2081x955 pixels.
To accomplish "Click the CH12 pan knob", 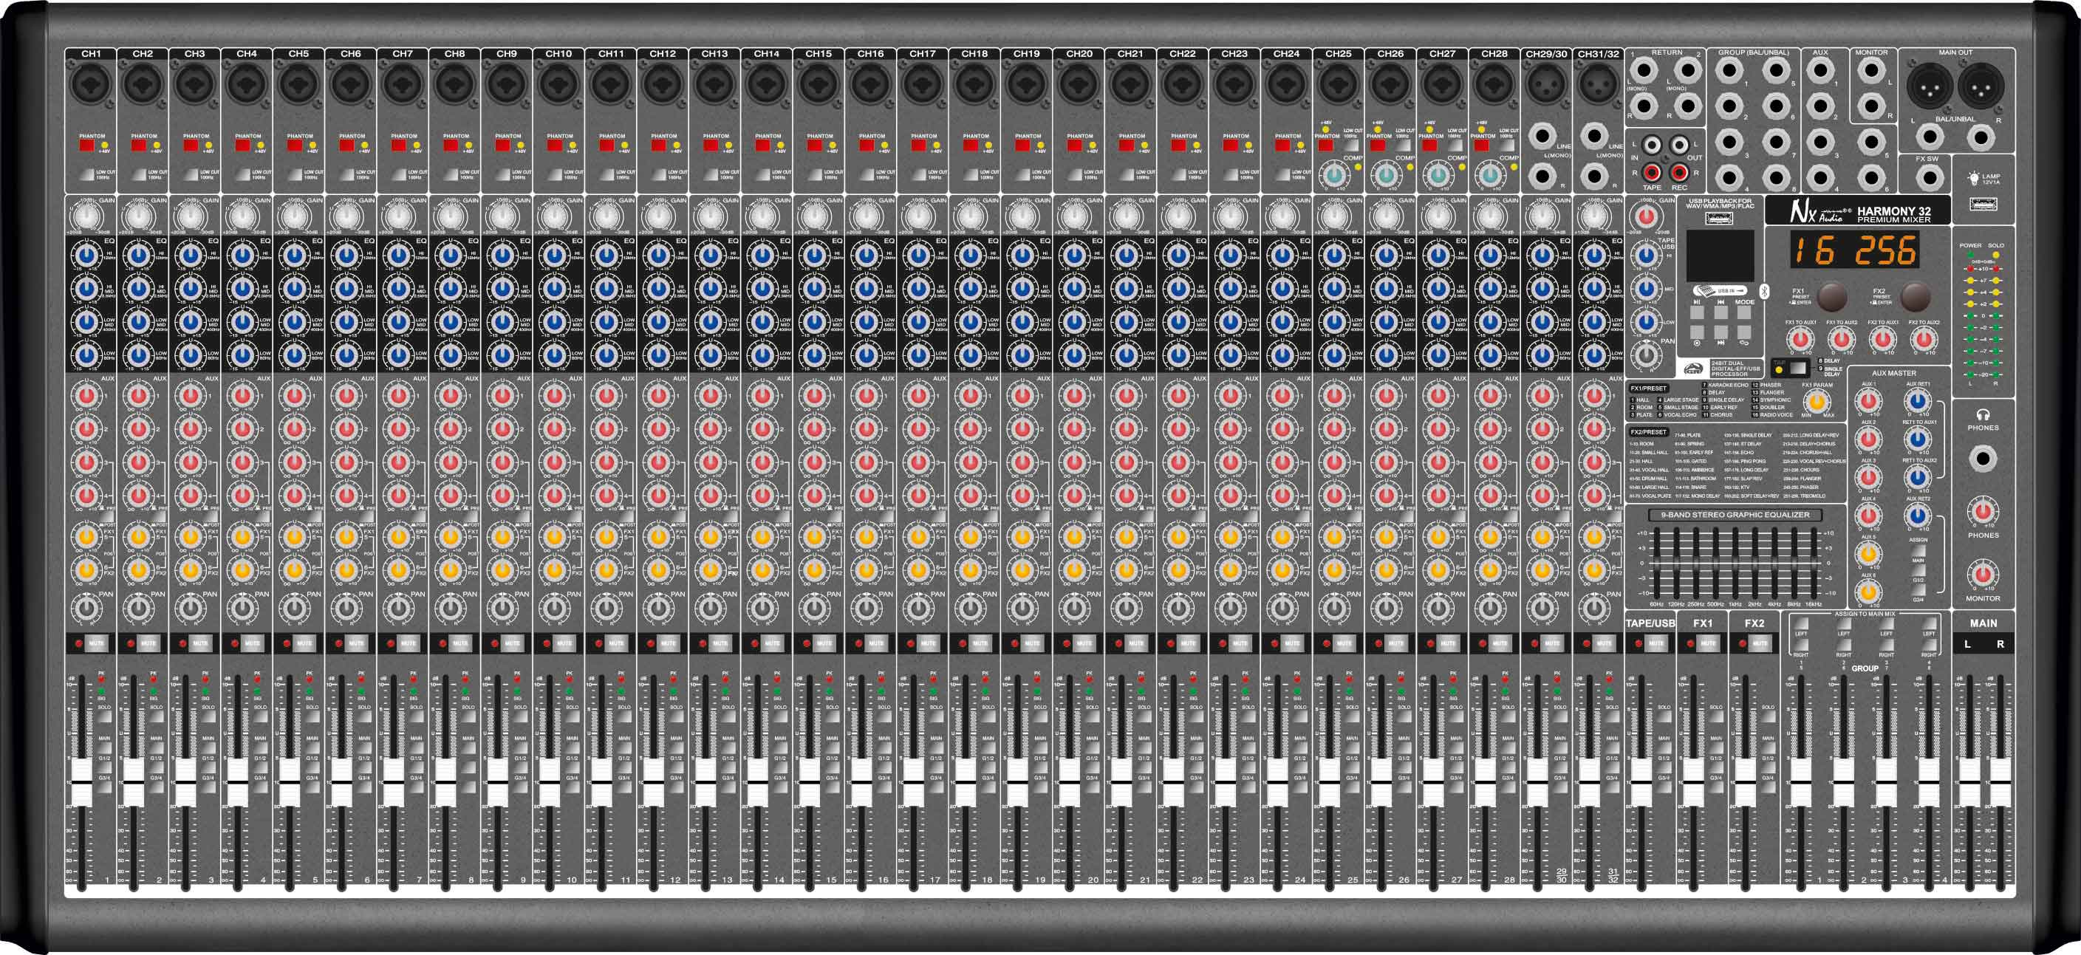I will (x=658, y=608).
